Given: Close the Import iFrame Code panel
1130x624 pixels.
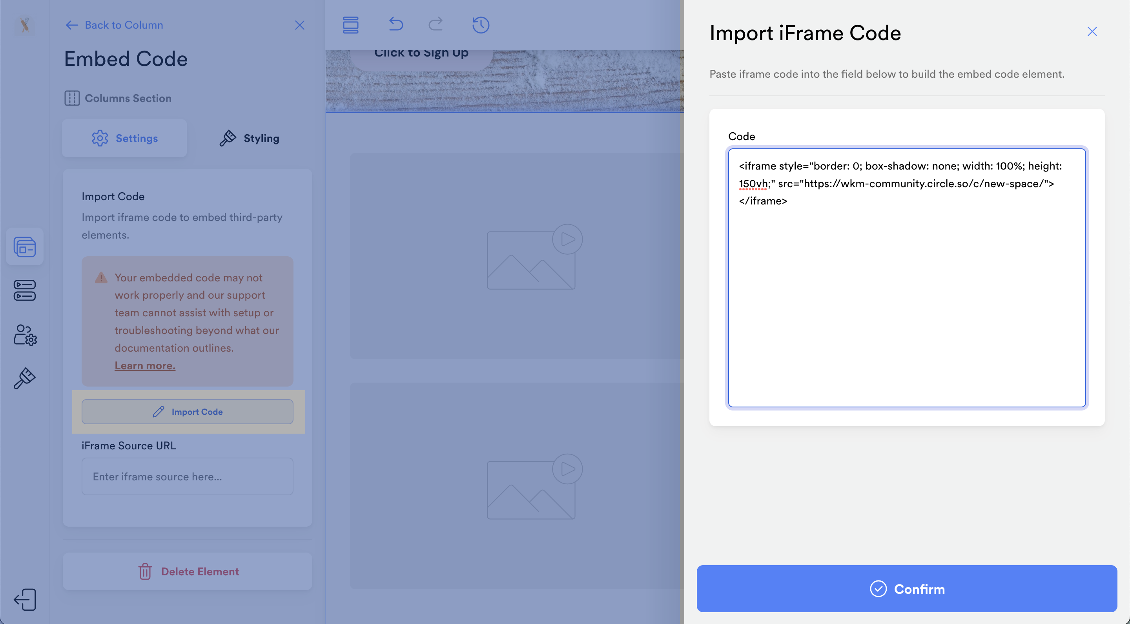Looking at the screenshot, I should pos(1092,32).
